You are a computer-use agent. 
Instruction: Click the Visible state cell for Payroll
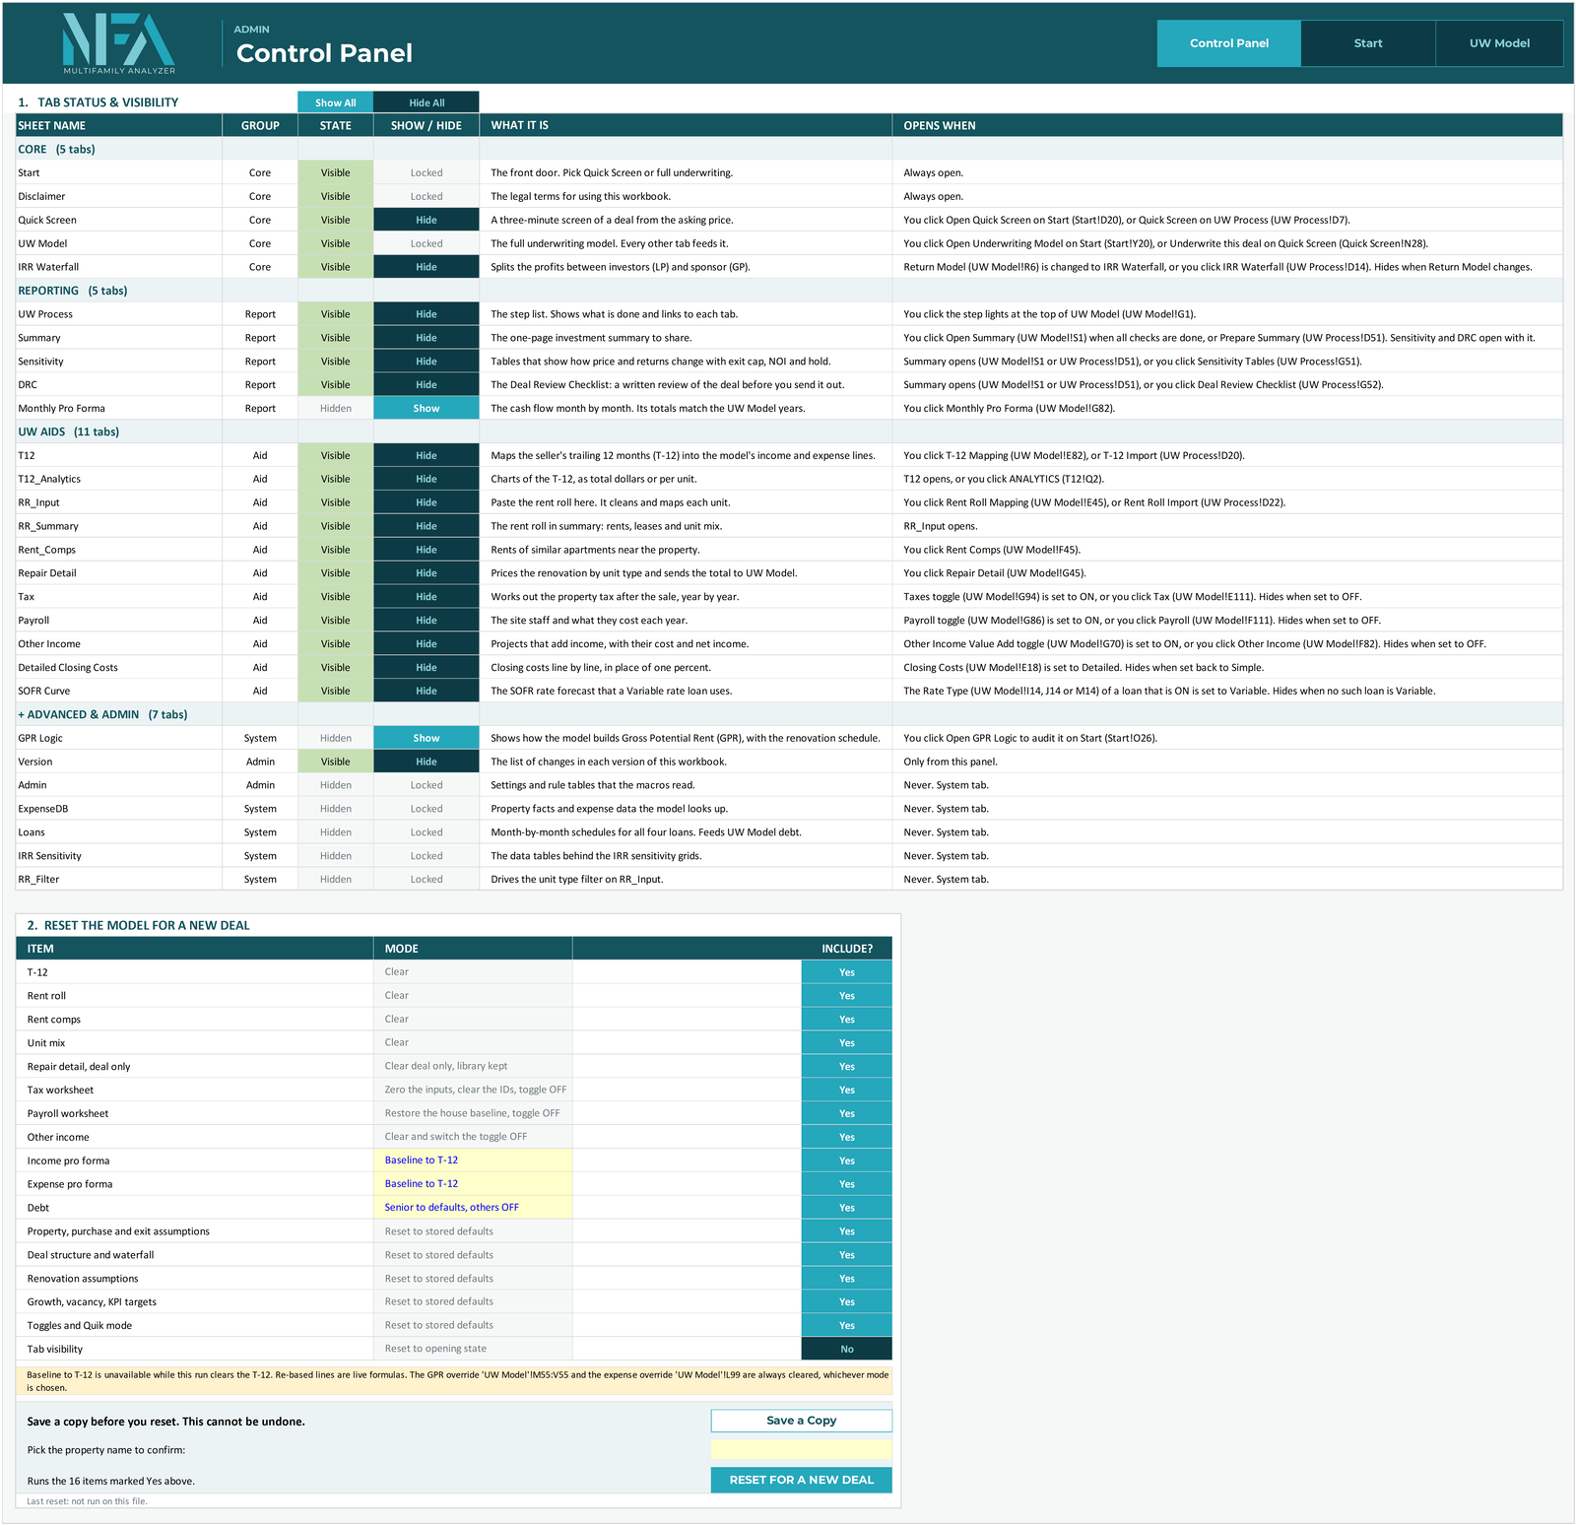335,621
